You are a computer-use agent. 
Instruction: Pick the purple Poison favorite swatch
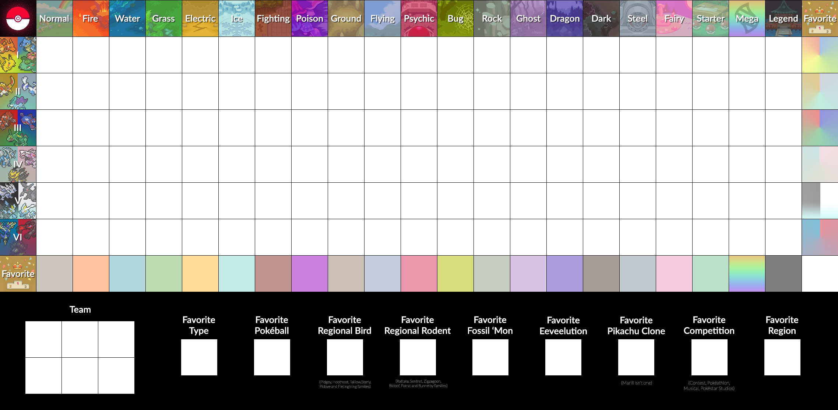[310, 274]
